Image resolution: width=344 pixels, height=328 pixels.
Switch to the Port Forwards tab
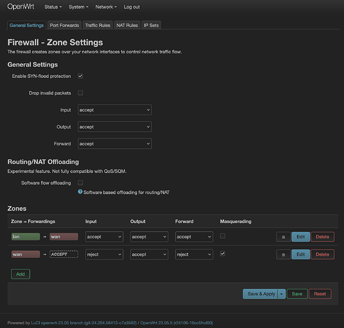[64, 26]
